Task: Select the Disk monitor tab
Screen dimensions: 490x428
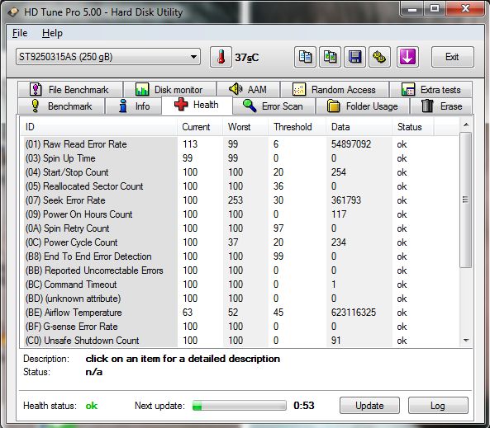Action: [x=169, y=90]
